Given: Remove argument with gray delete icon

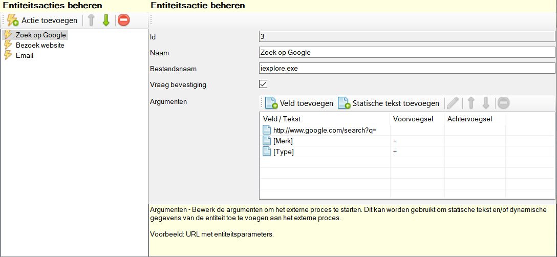Looking at the screenshot, I should (x=503, y=103).
